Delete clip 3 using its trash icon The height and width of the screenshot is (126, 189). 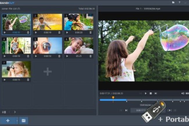click(x=90, y=33)
